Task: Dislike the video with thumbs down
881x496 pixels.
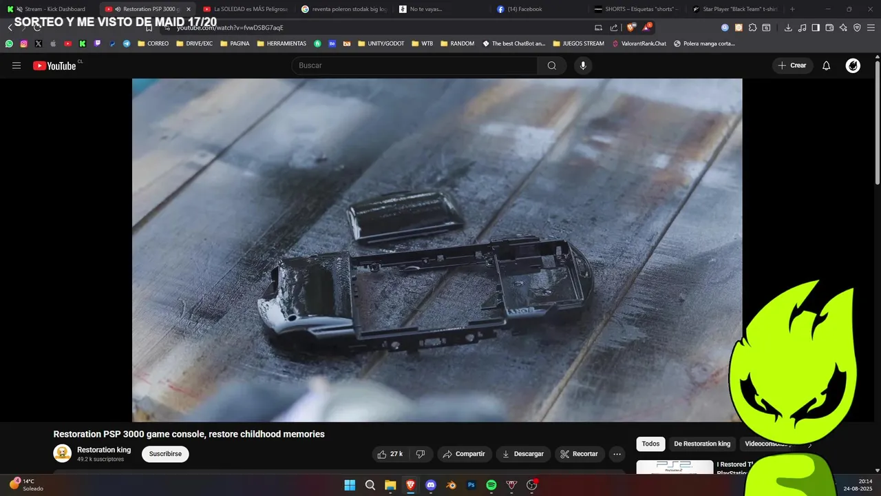Action: (421, 454)
